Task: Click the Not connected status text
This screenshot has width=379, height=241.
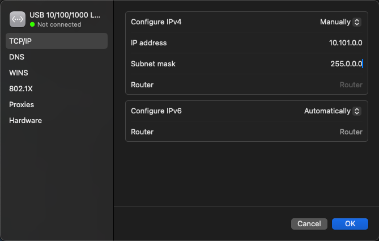Action: pos(59,24)
